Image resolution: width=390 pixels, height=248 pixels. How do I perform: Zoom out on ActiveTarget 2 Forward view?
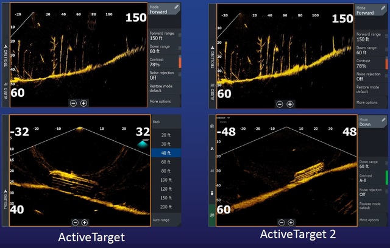point(280,104)
